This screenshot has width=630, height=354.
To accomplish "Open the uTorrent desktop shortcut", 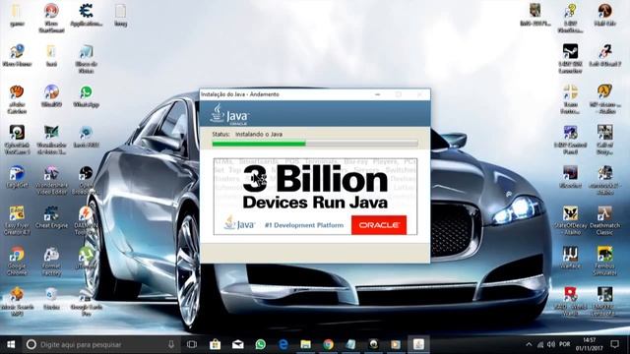I will [x=86, y=258].
